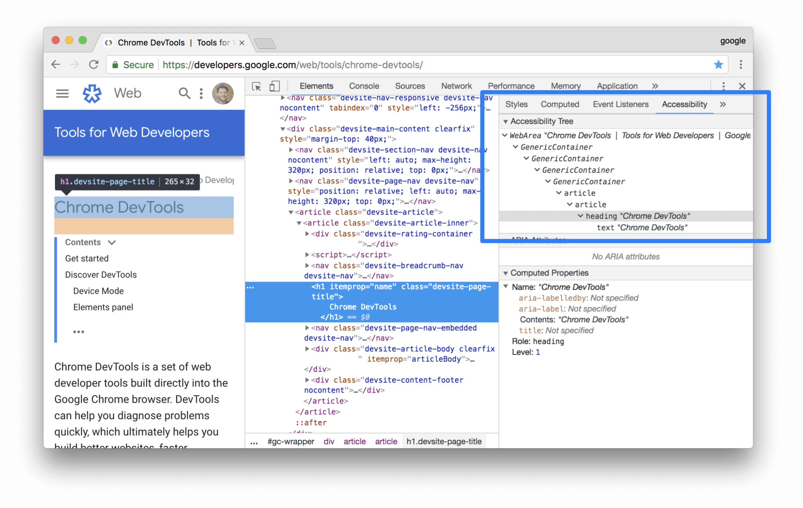This screenshot has height=508, width=803.
Task: Collapse the Computed Properties section
Action: [x=506, y=273]
